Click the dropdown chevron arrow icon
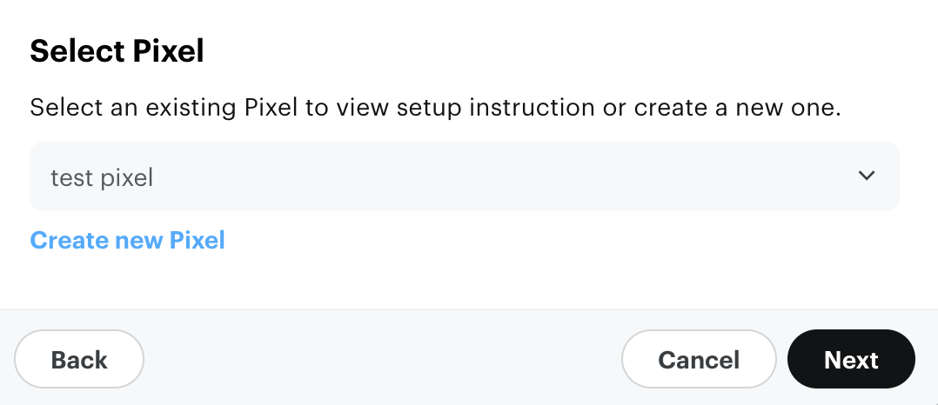The image size is (938, 405). point(866,176)
